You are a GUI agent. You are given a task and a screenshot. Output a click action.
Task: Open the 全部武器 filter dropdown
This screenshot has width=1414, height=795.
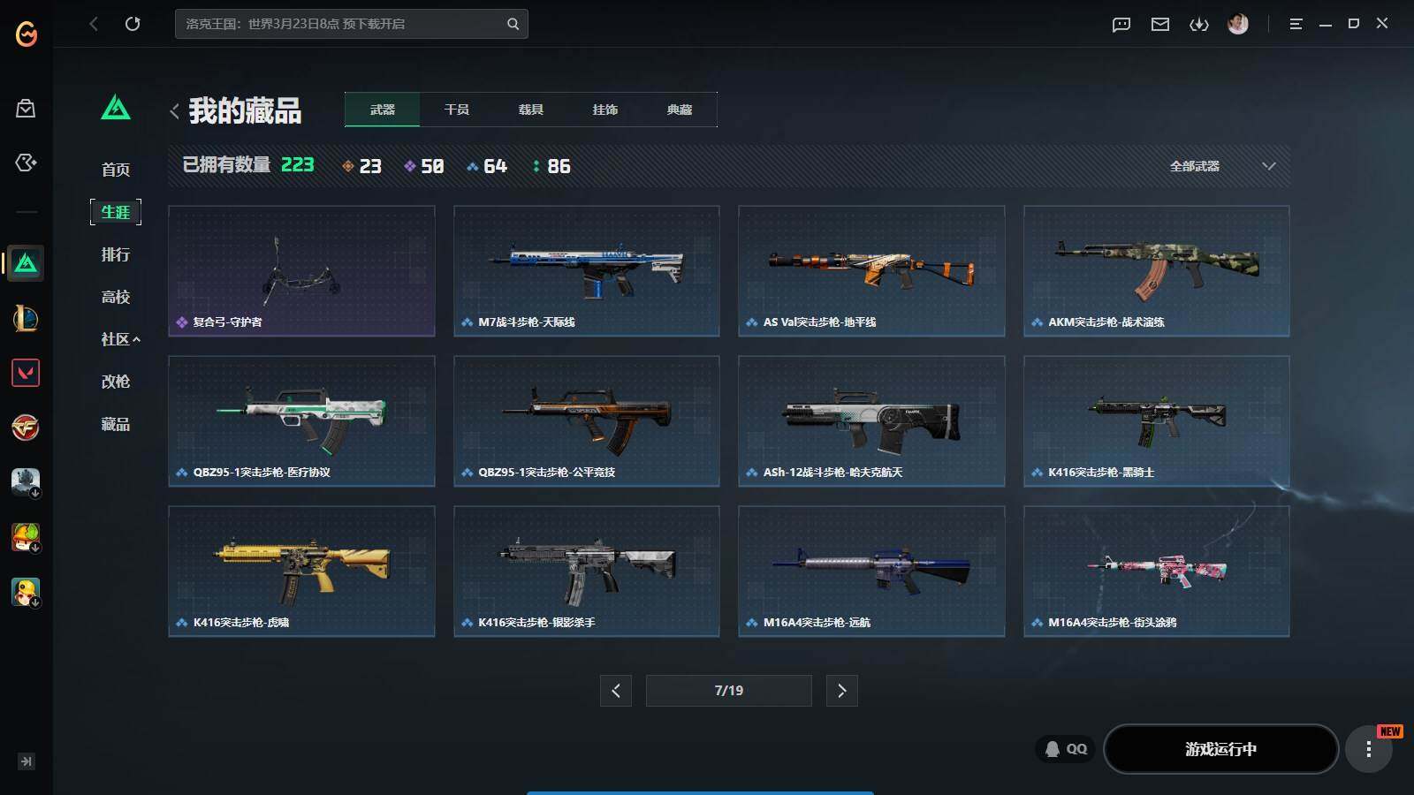click(x=1222, y=166)
